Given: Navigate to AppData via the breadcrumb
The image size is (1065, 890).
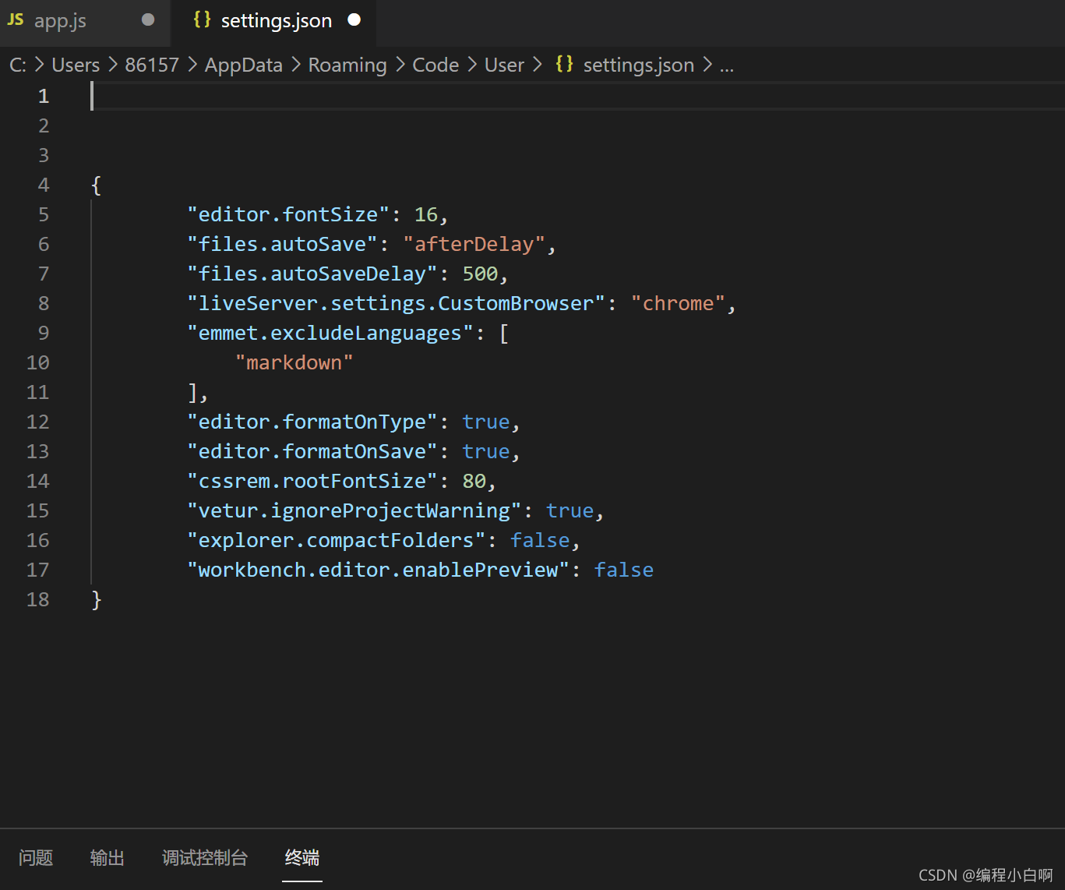Looking at the screenshot, I should 242,65.
